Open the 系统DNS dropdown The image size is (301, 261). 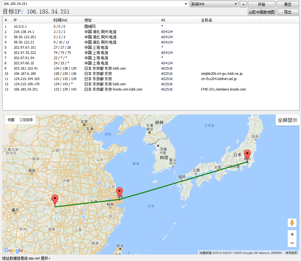pos(214,4)
